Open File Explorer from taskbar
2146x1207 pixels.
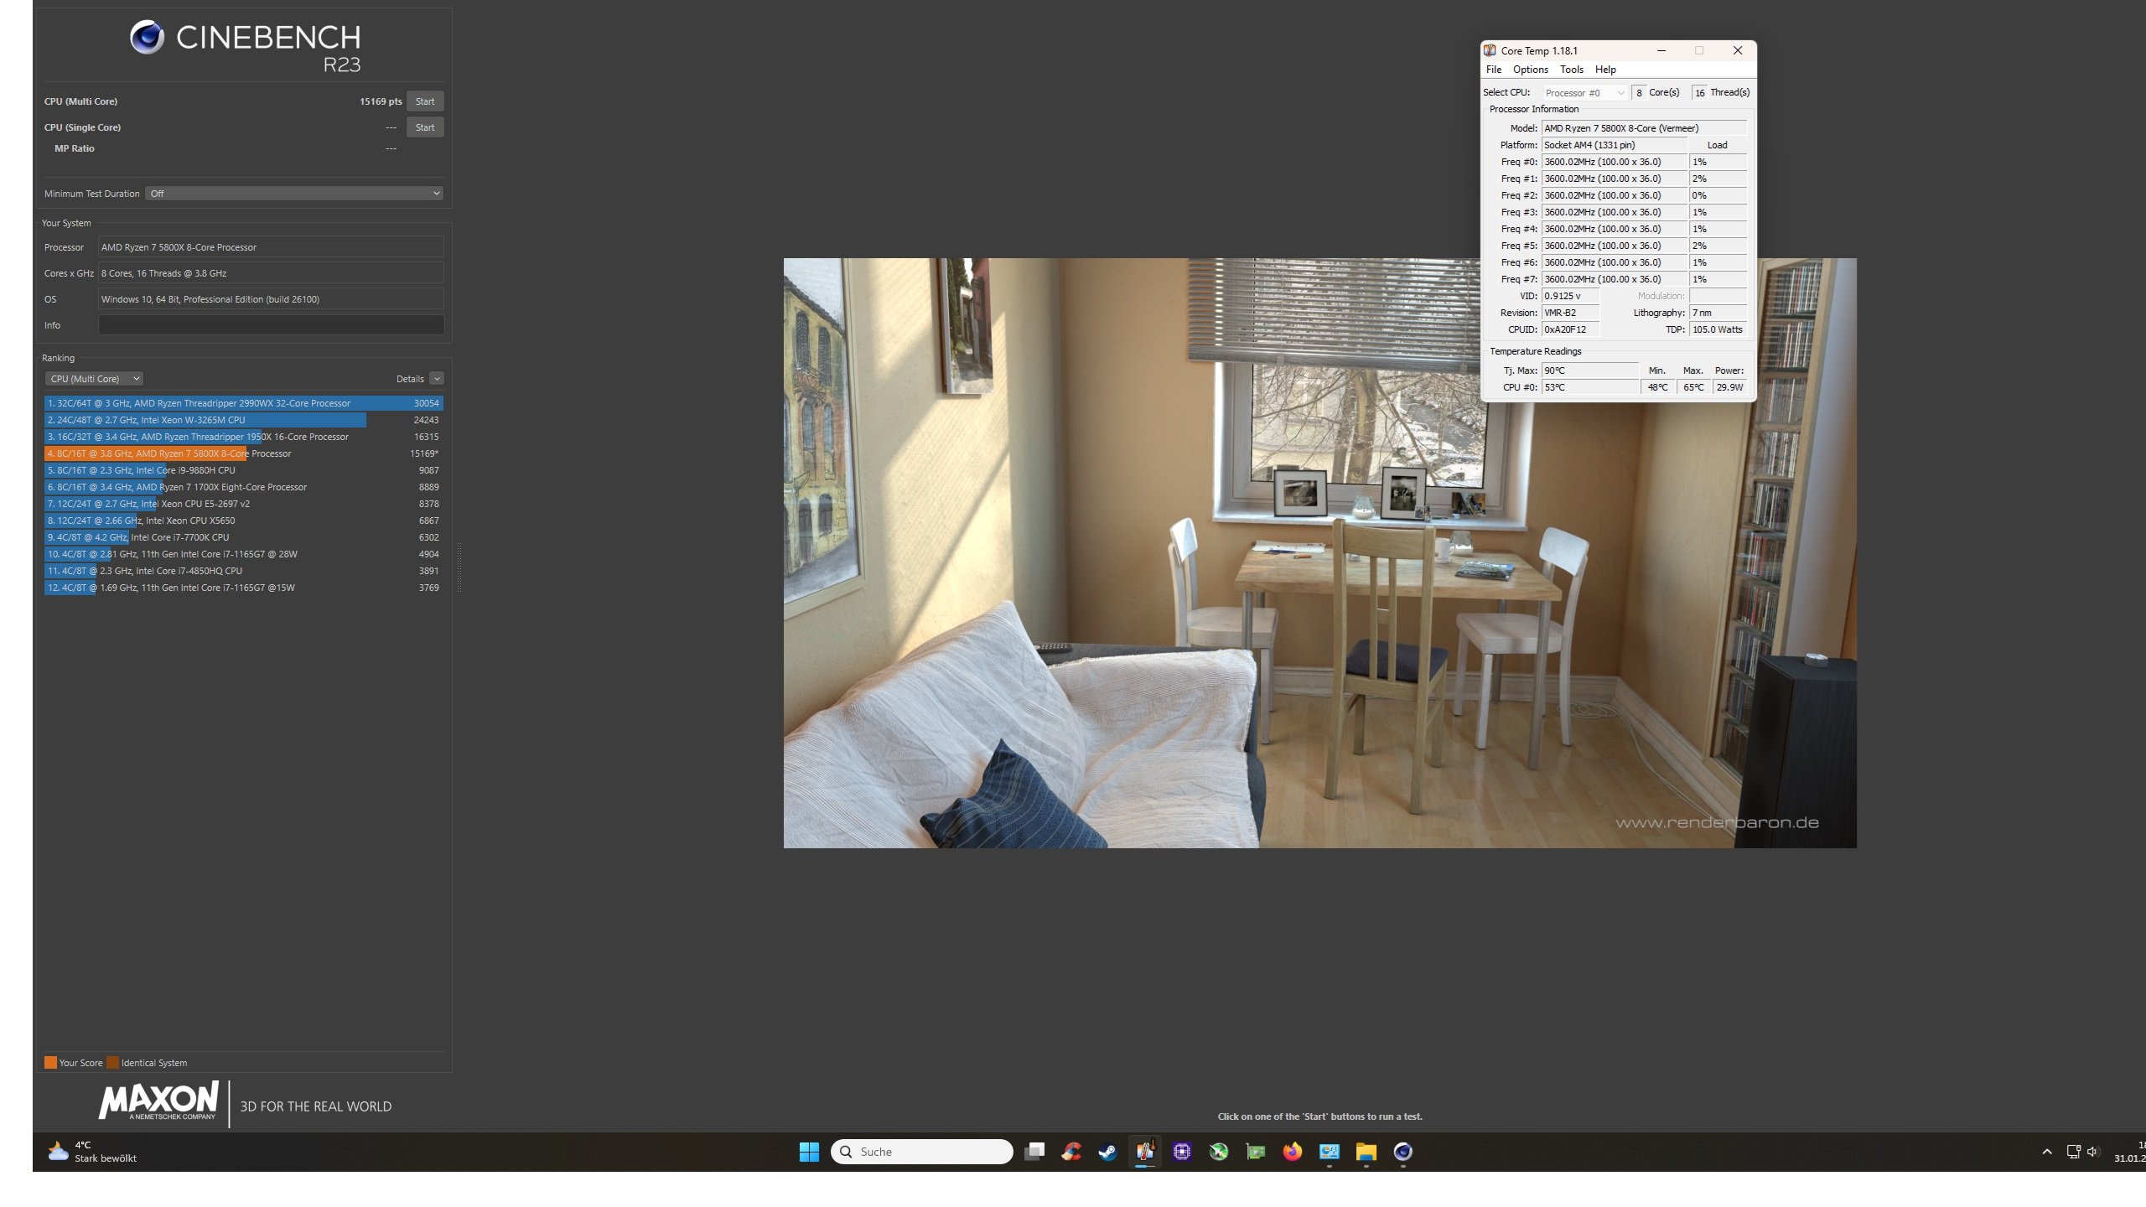[1366, 1152]
